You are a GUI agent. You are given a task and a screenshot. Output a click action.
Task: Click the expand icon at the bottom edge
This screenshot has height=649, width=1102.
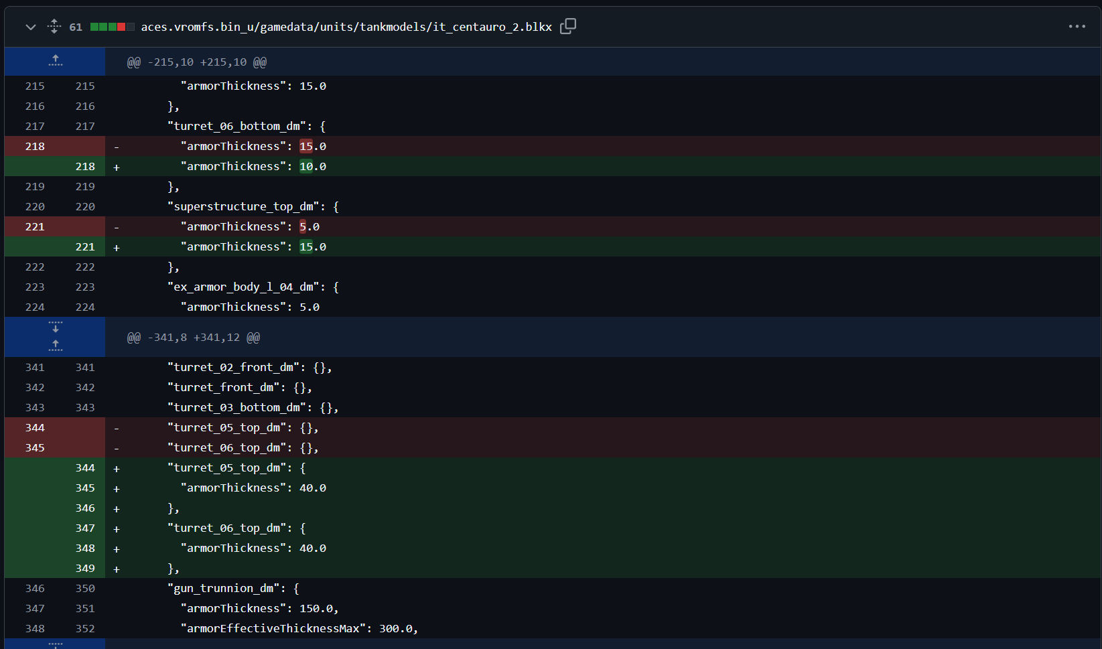pyautogui.click(x=55, y=644)
